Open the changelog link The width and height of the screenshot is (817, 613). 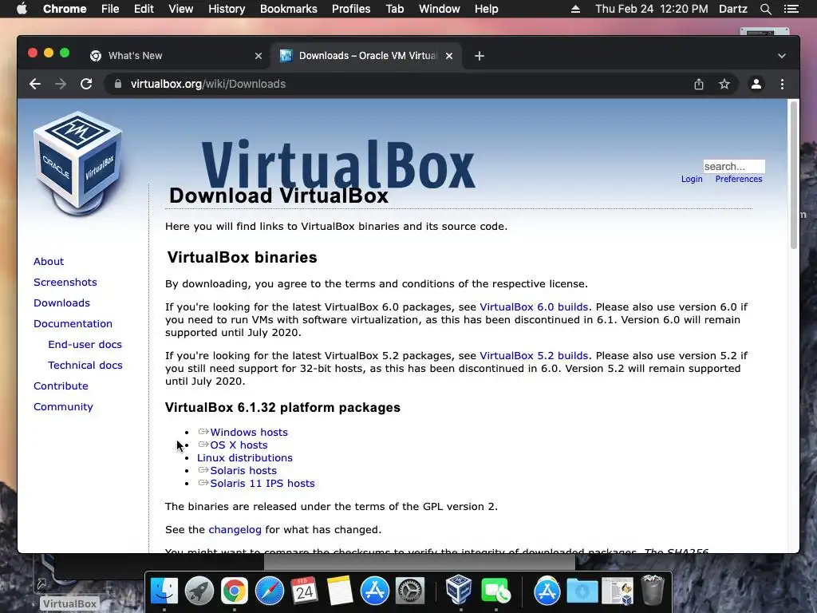coord(235,530)
